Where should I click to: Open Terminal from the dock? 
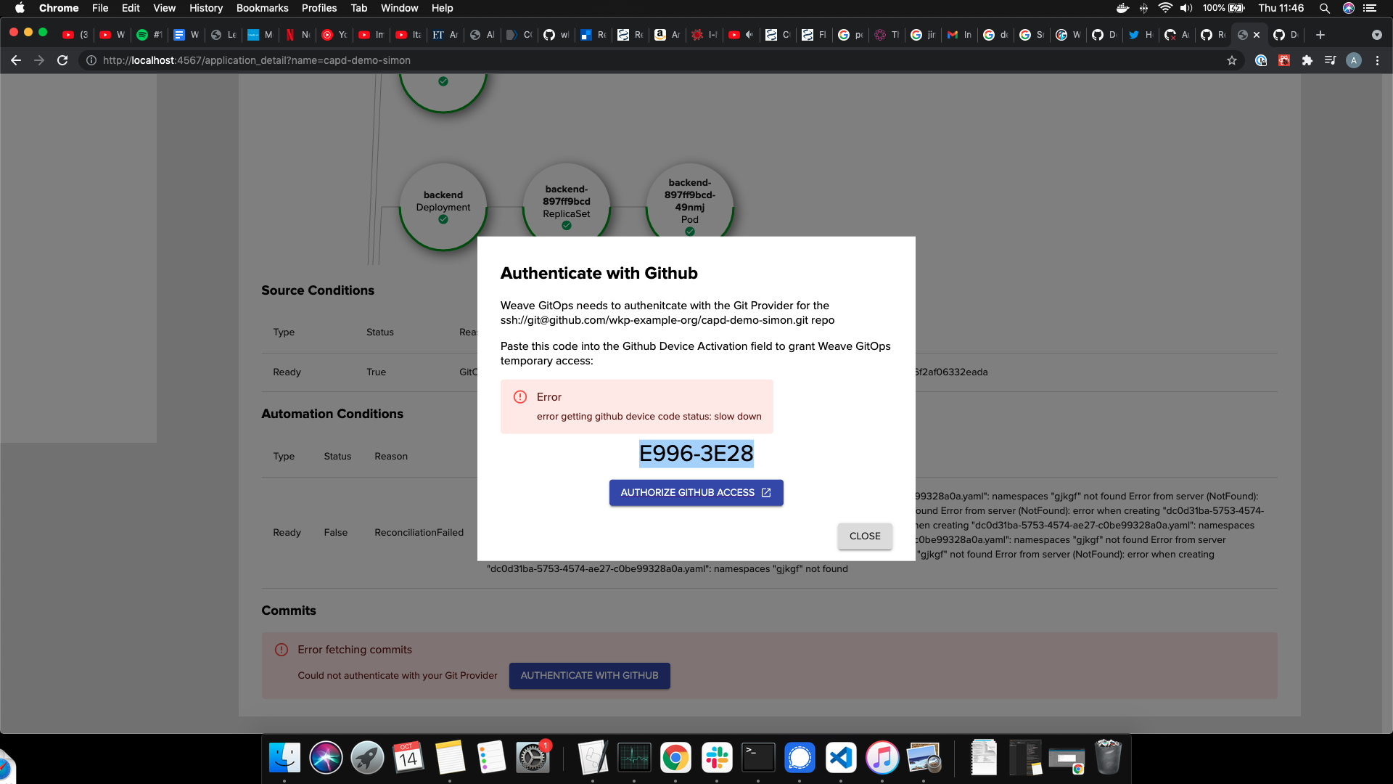click(x=758, y=758)
